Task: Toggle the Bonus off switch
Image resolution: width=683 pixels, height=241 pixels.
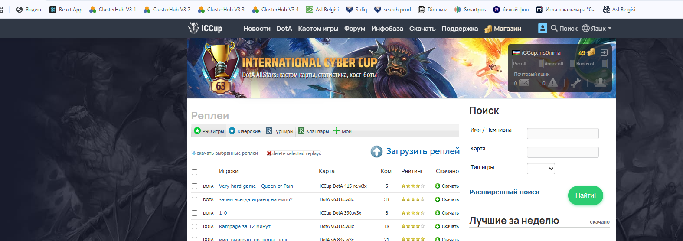Action: (x=591, y=64)
